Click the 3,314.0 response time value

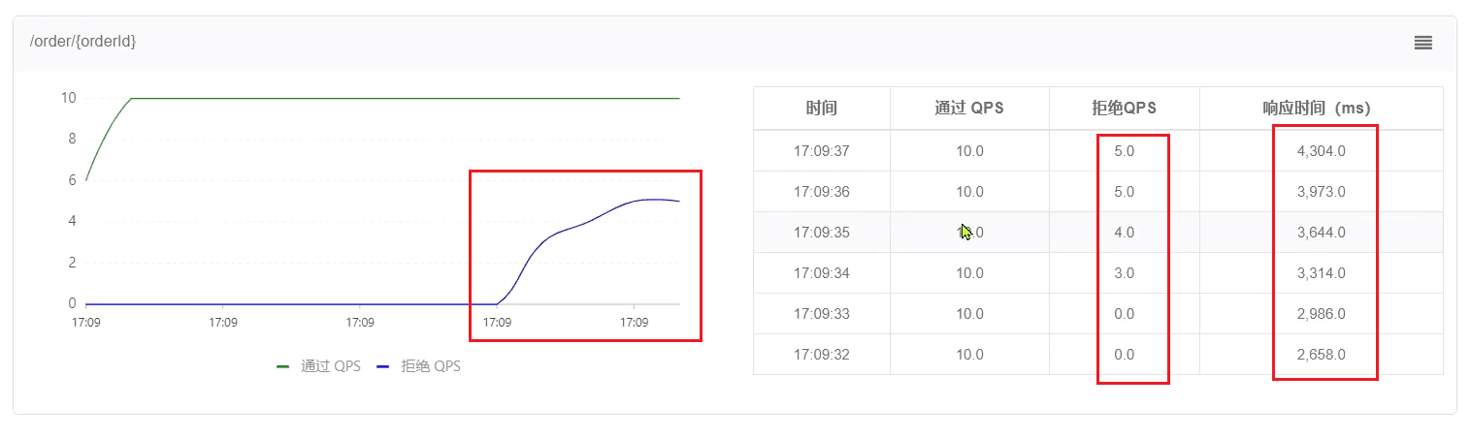click(1321, 273)
